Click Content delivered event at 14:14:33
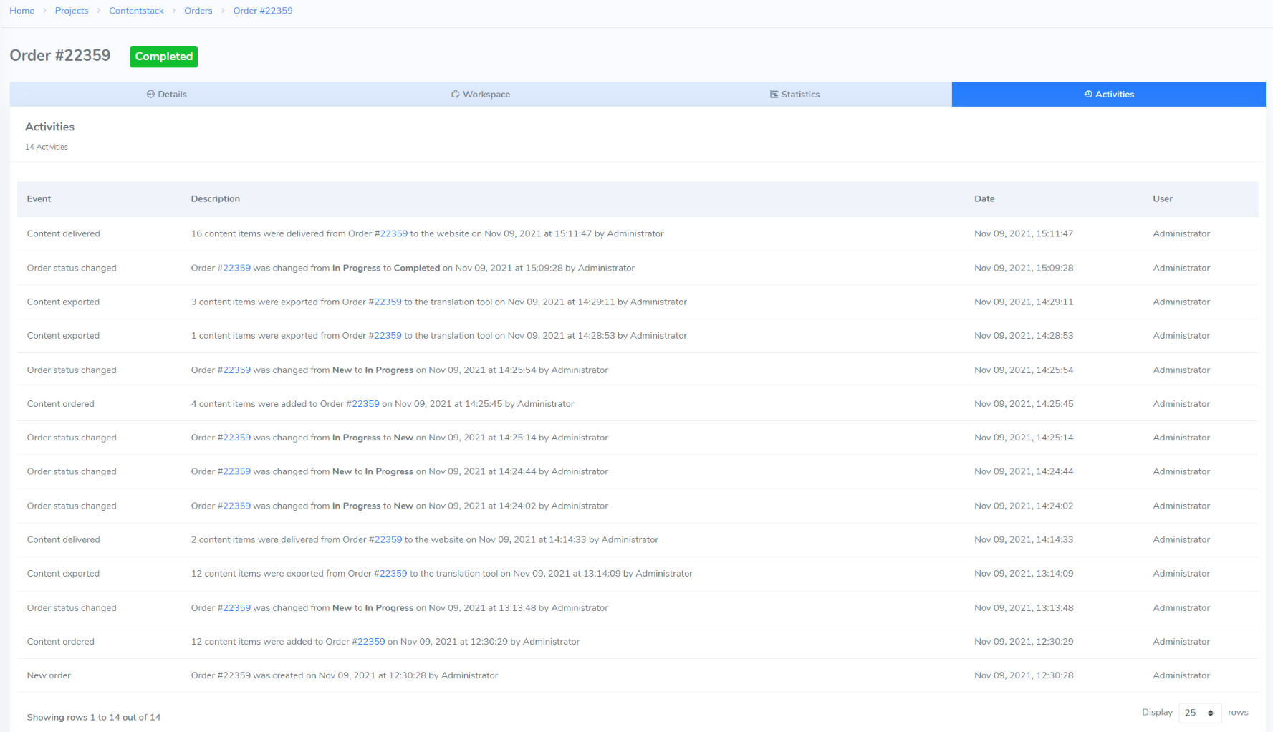 coord(63,540)
